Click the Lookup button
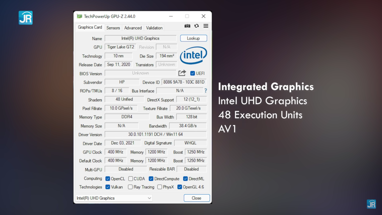Viewport: 382px width, 215px height. [x=193, y=38]
